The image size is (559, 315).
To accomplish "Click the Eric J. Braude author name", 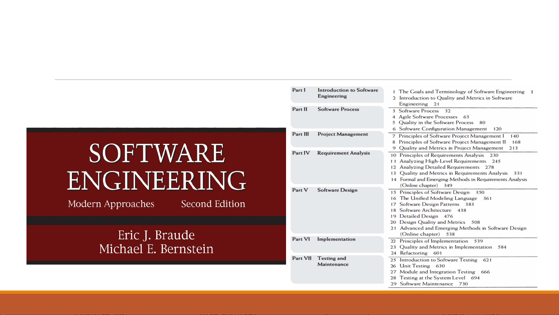I will tap(156, 235).
